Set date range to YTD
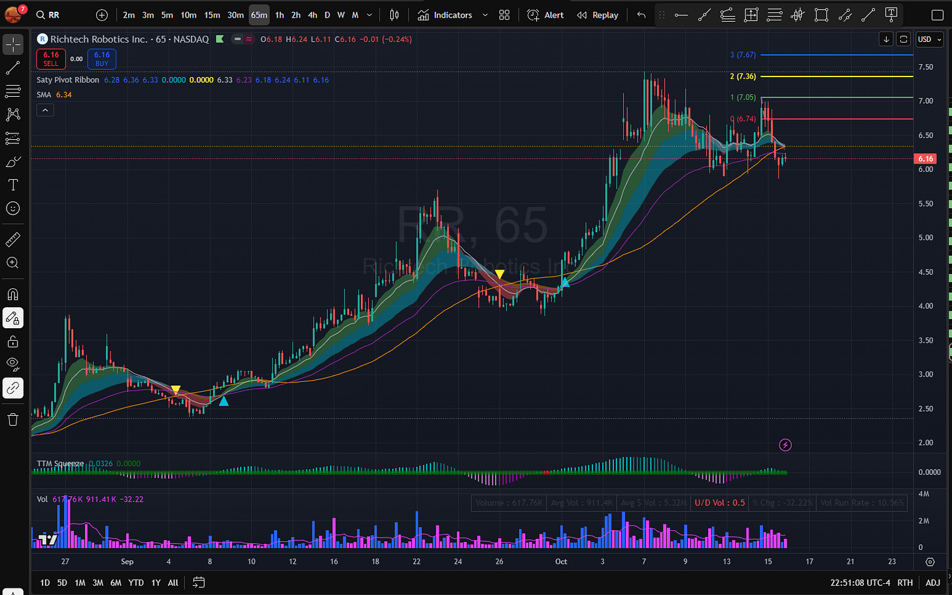Image resolution: width=952 pixels, height=595 pixels. [136, 583]
